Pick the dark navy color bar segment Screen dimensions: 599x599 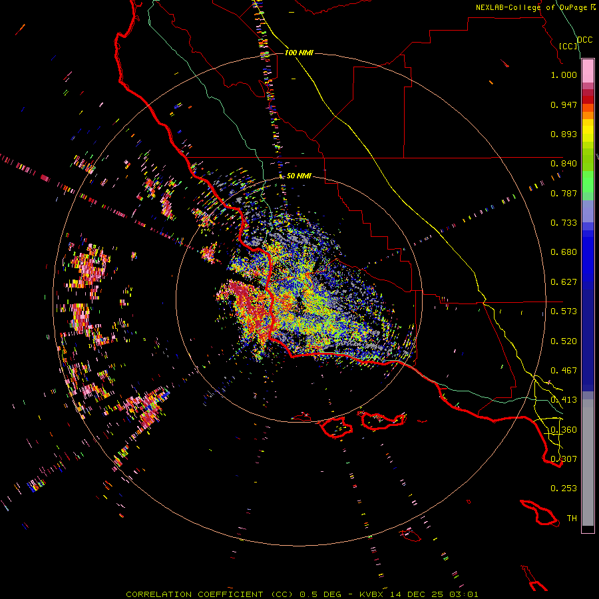pos(588,336)
